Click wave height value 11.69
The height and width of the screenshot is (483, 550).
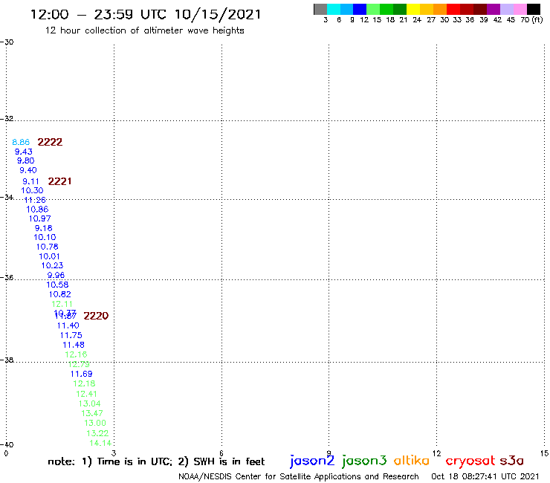pyautogui.click(x=81, y=374)
